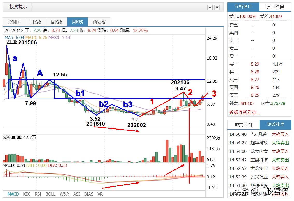Click stock name 超华科技

(259, 143)
